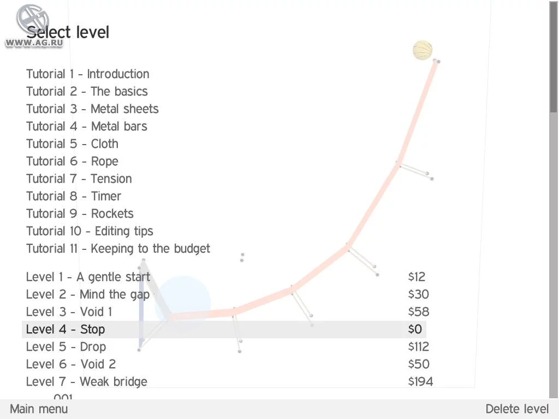Select Level 6 - Void 2
The height and width of the screenshot is (419, 559).
(x=71, y=364)
